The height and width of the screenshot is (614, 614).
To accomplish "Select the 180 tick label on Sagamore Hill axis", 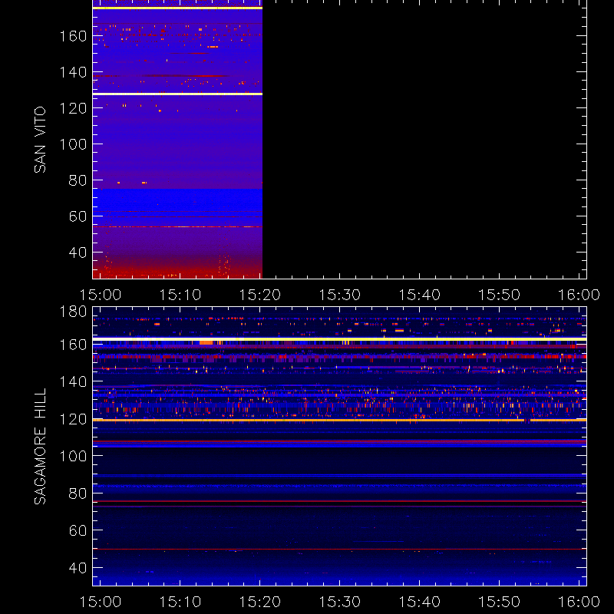I will click(x=73, y=312).
